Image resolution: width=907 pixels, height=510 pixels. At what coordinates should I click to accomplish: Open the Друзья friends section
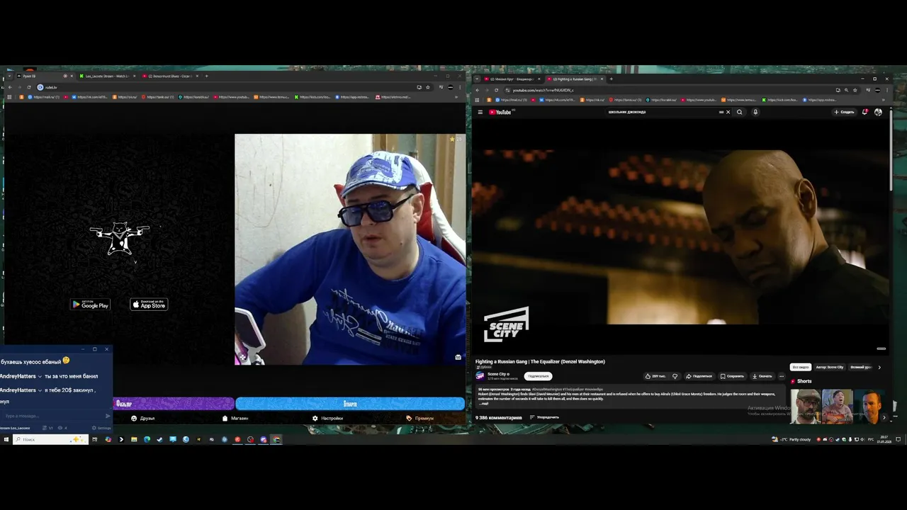[143, 419]
